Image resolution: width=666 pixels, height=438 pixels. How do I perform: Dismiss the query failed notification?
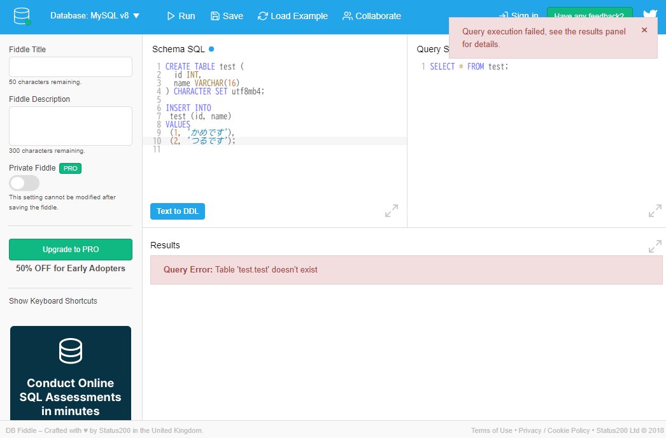[x=644, y=30]
